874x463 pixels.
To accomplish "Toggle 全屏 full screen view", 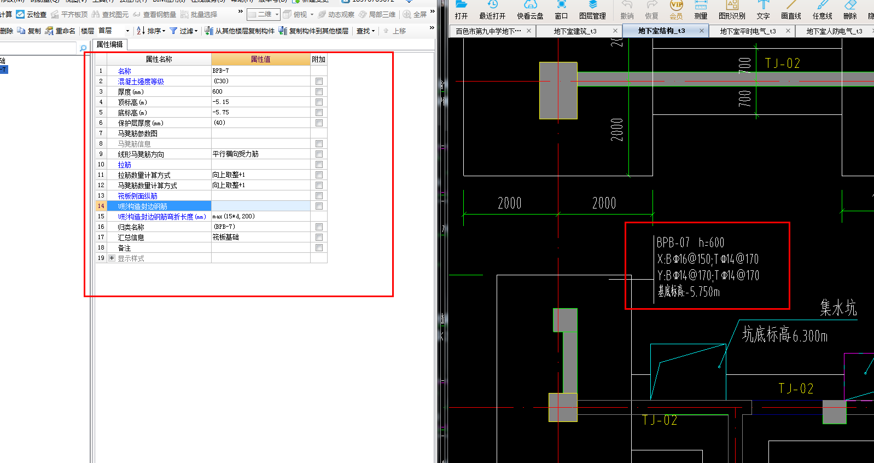I will (x=415, y=14).
